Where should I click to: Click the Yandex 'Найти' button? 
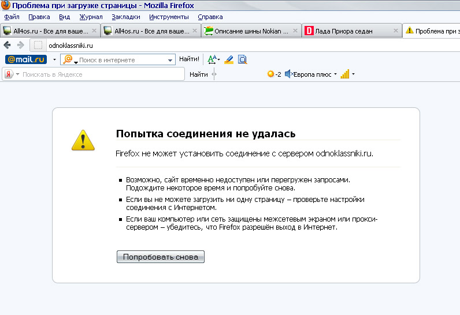pos(199,74)
